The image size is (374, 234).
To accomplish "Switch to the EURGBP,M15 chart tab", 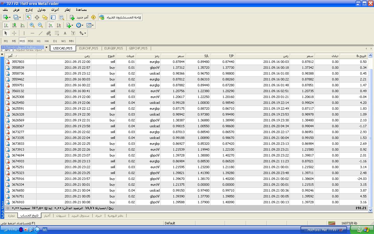I will point(113,48).
